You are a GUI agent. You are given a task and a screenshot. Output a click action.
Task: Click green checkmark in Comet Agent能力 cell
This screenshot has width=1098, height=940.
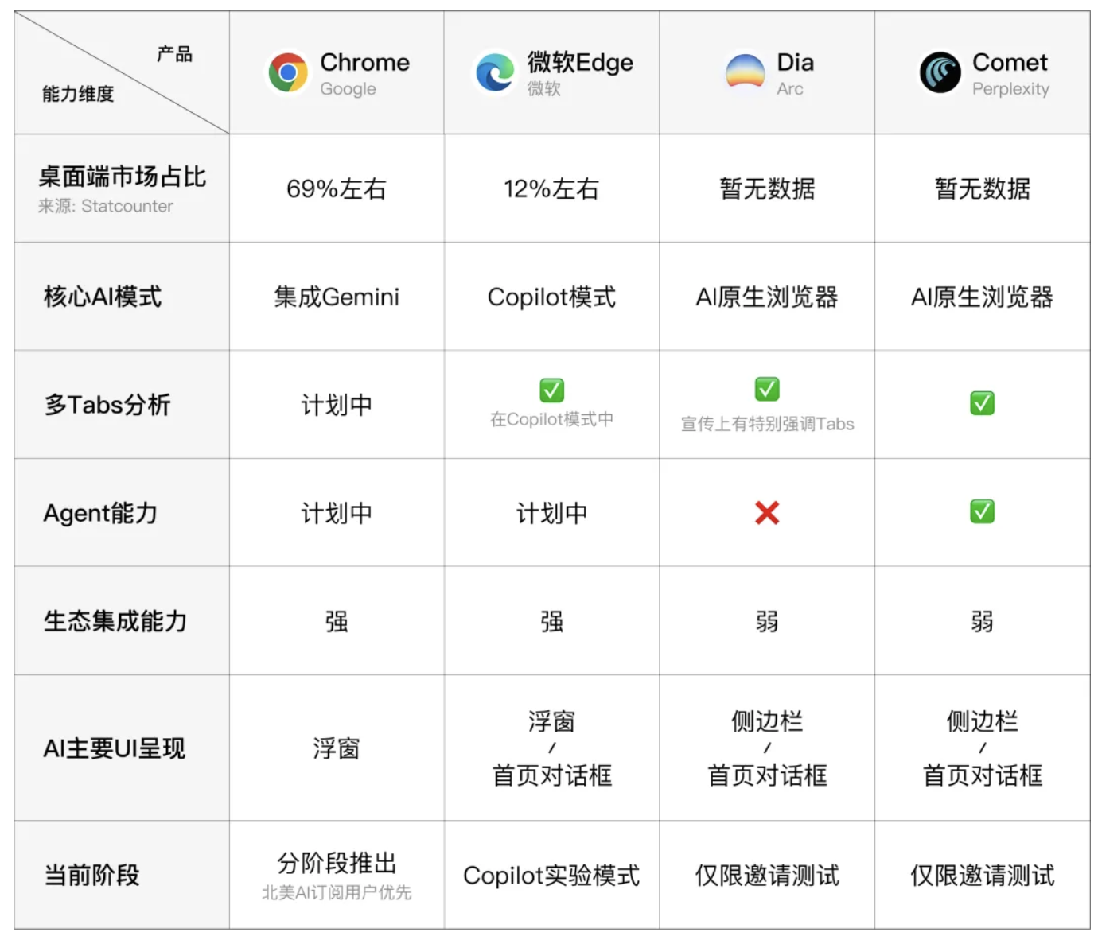point(983,511)
